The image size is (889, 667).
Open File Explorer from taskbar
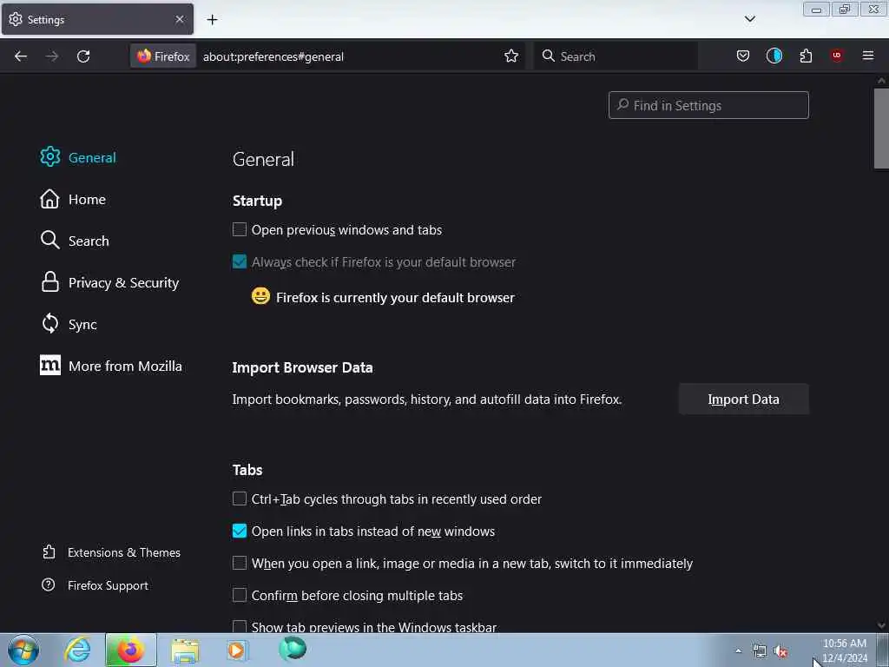tap(185, 650)
